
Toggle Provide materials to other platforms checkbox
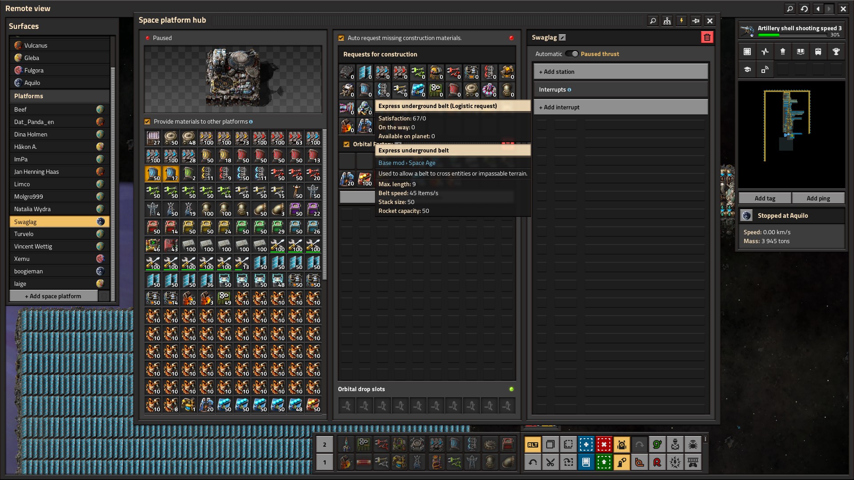[x=147, y=122]
